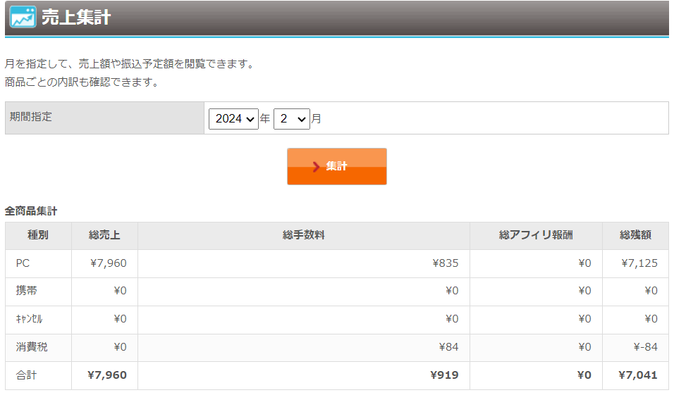Click the ¥835 fee value in PC row

click(445, 263)
